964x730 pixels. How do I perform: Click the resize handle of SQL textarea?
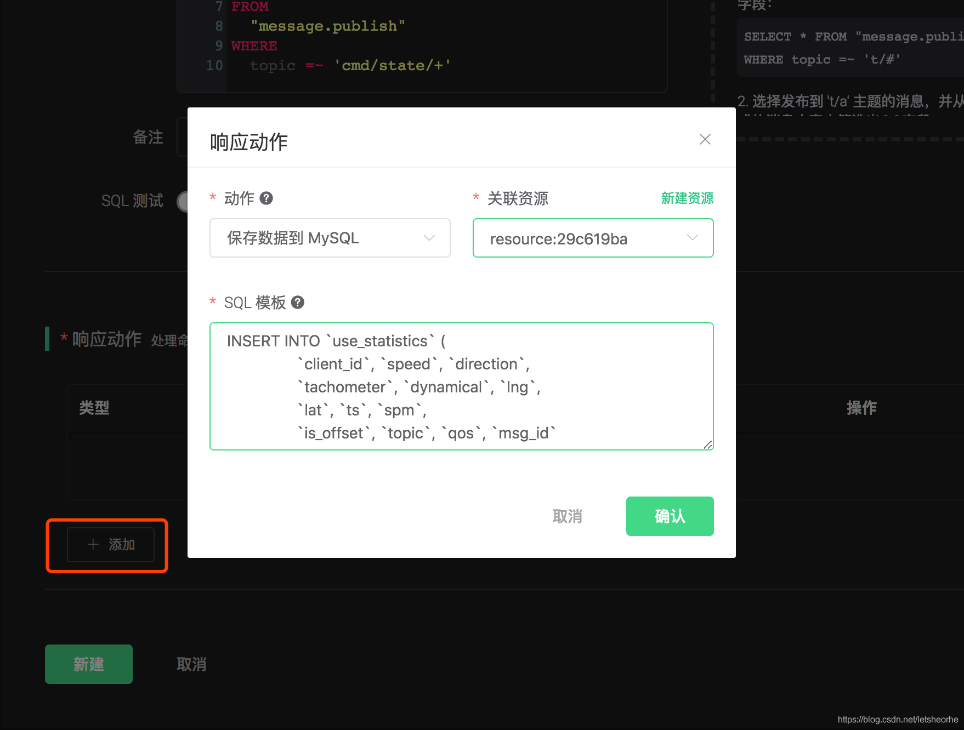[708, 444]
